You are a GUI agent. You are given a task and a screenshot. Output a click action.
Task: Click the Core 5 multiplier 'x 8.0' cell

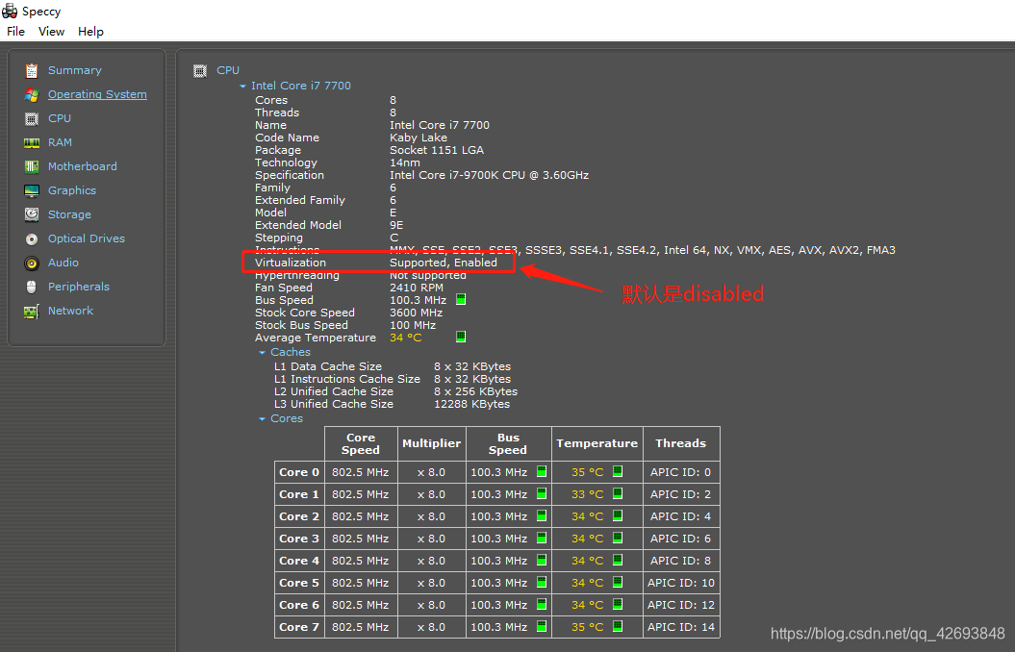431,584
